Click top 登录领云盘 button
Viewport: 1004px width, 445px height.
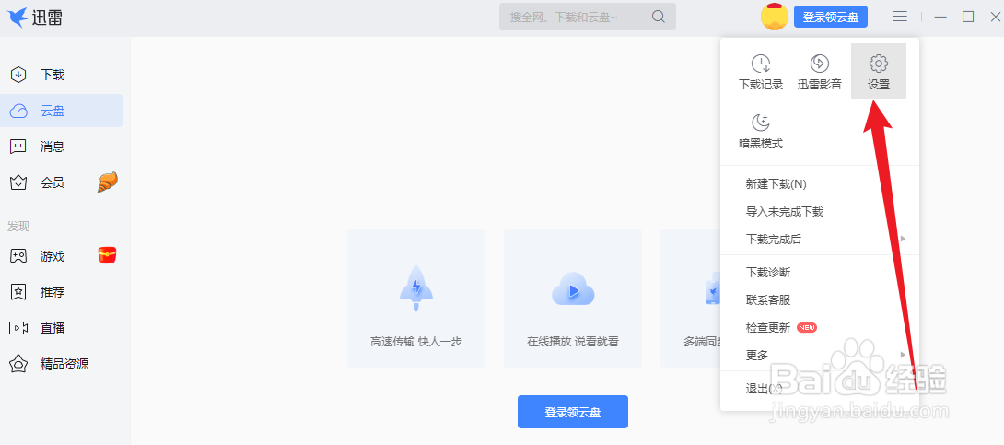click(831, 17)
